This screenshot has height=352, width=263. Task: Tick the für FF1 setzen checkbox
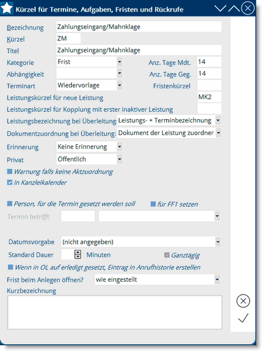[153, 204]
